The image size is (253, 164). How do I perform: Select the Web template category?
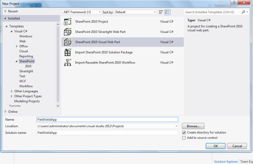coord(23,41)
